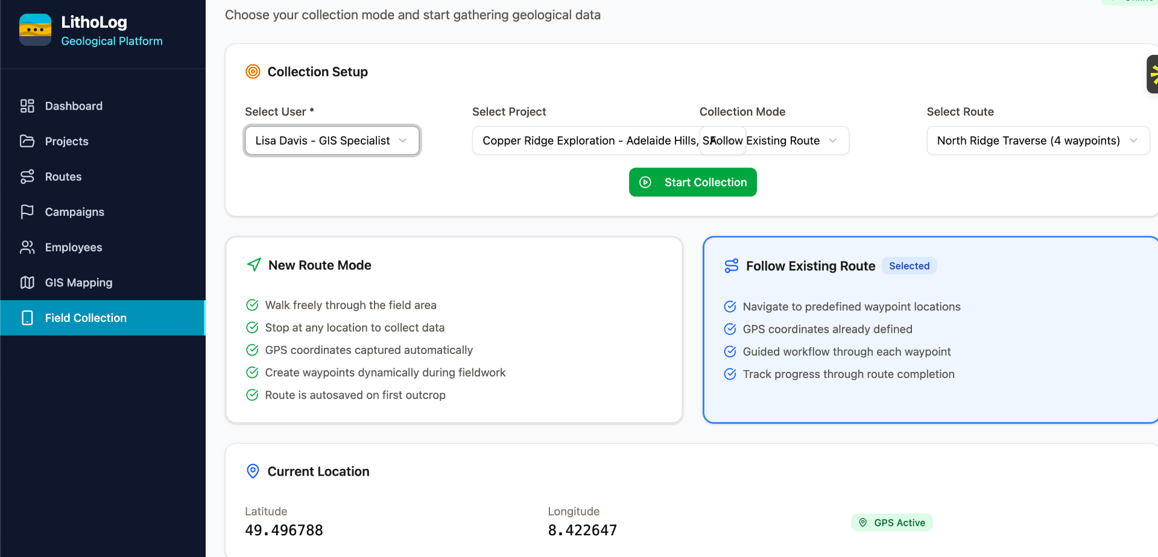The width and height of the screenshot is (1158, 557).
Task: Click the Start Collection button
Action: coord(692,182)
